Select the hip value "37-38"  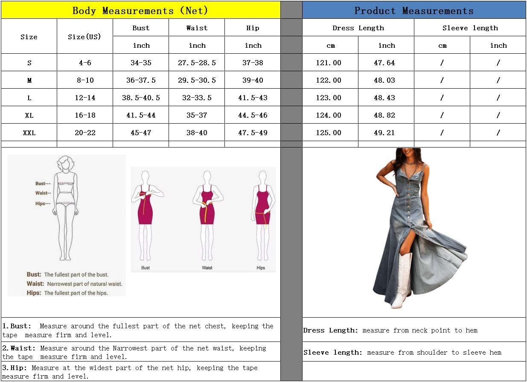click(253, 63)
